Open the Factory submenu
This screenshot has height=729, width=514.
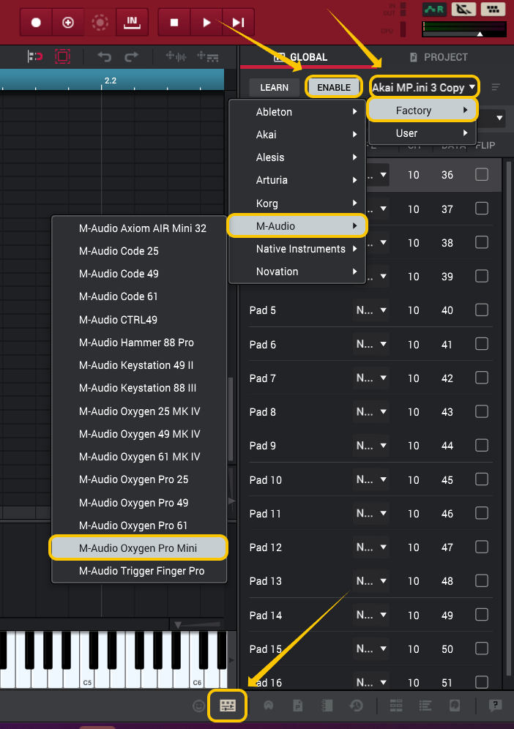(422, 111)
